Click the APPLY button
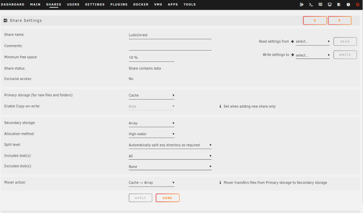 pyautogui.click(x=140, y=198)
